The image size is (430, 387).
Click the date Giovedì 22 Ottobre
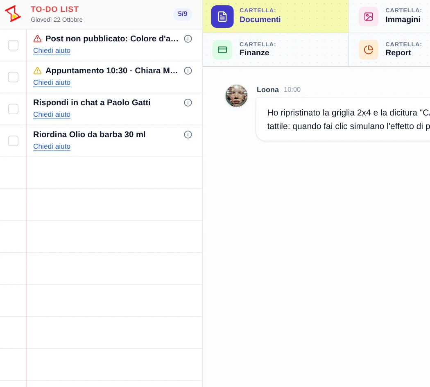(57, 20)
